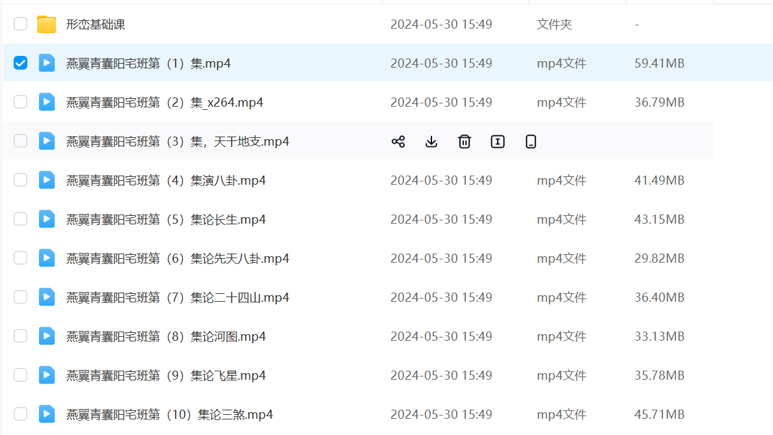
Task: Click the video file icon of 第（1）集.mp4
Action: pos(46,63)
